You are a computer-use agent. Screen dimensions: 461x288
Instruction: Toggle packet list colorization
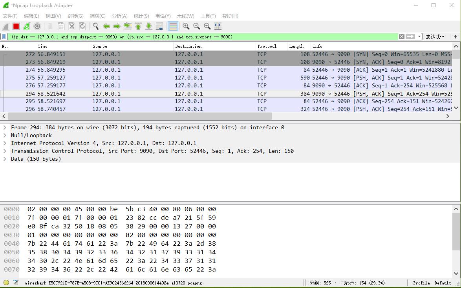tap(173, 26)
